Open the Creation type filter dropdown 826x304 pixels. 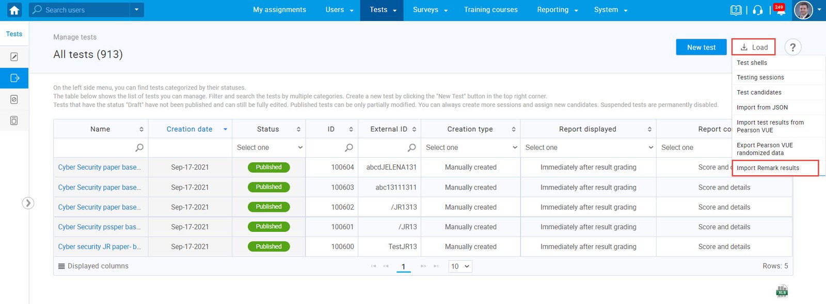click(470, 147)
